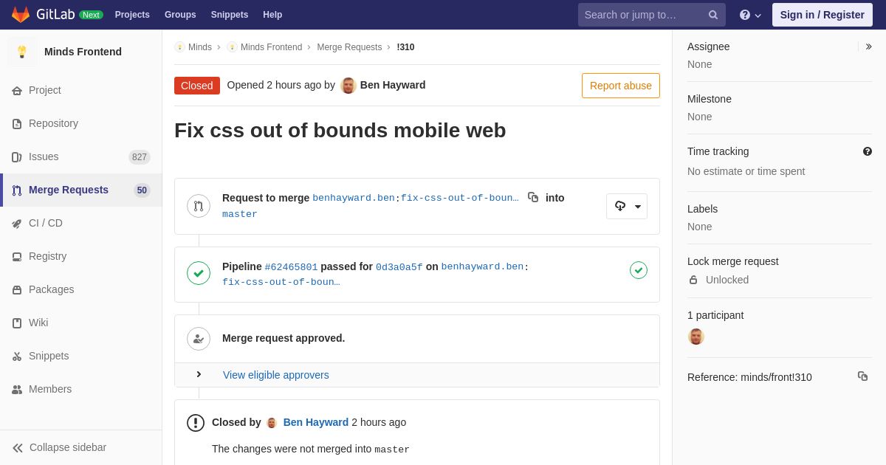This screenshot has width=886, height=465.
Task: Collapse the right sidebar with chevron
Action: tap(868, 46)
